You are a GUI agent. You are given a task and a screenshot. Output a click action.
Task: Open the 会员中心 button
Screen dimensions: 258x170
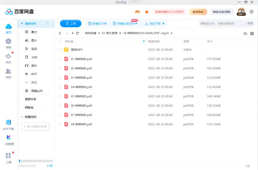tap(198, 12)
